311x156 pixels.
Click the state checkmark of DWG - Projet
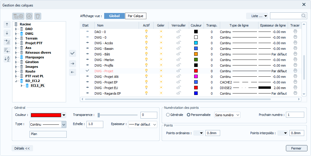[87, 70]
